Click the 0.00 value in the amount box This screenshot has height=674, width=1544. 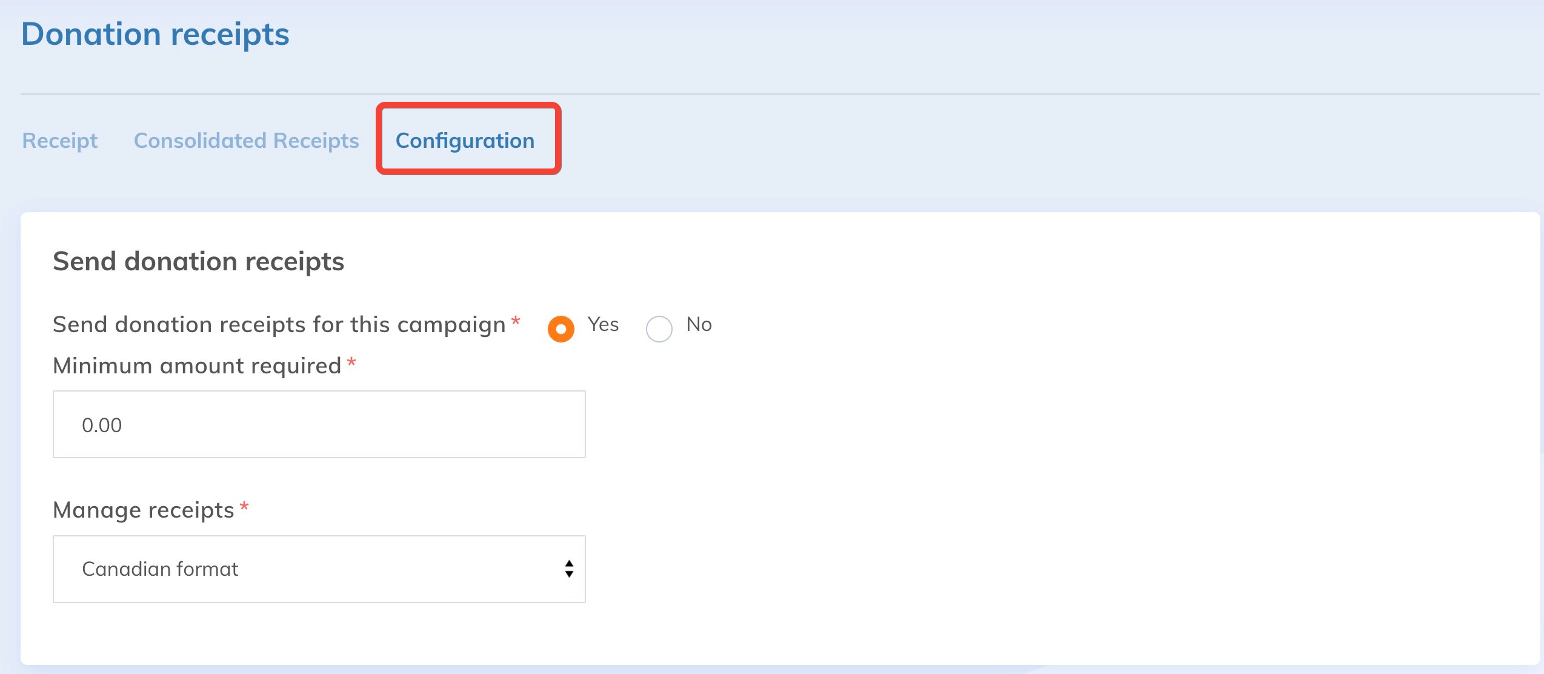102,425
